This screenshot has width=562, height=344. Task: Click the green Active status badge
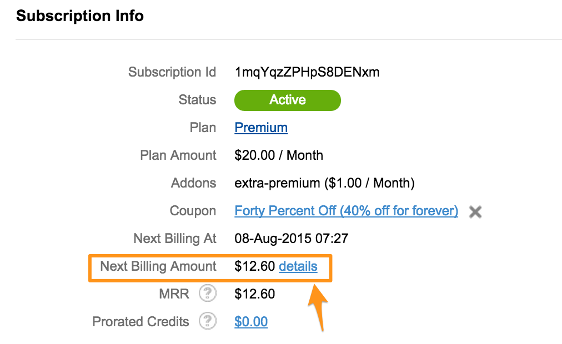[x=288, y=100]
